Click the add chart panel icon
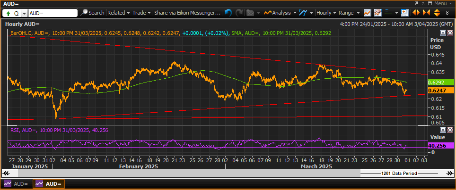Screen dimensions: 456x190 point(404,13)
